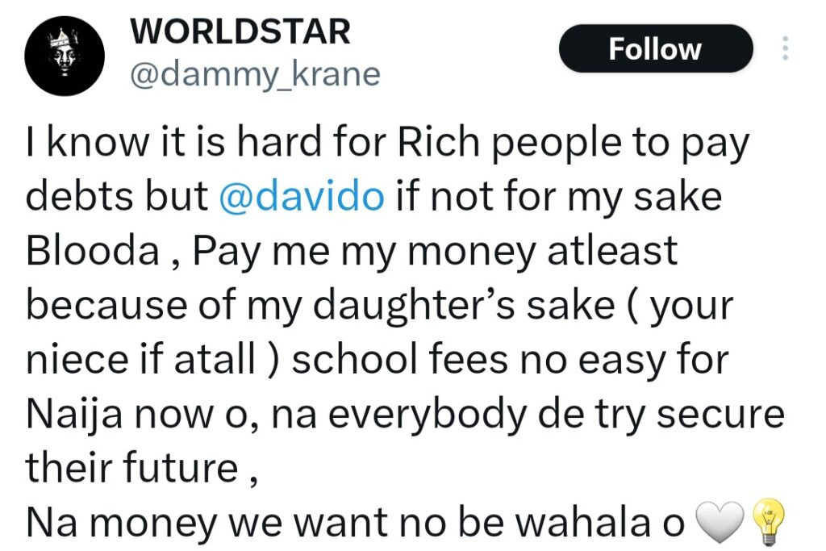Follow the WORLDSTAR account
Viewport: 826px width, 551px height.
[x=655, y=49]
